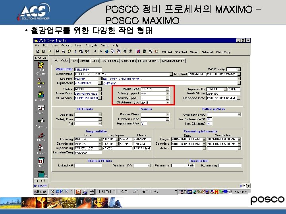Click the Child Copy toolbar button

tap(223, 52)
